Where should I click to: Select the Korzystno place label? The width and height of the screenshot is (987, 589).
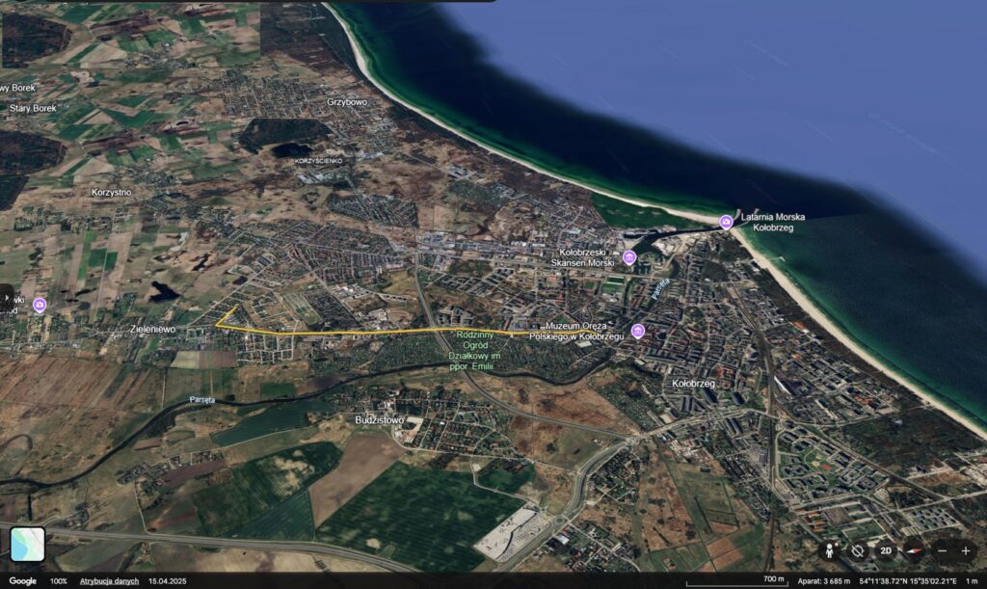pos(112,193)
